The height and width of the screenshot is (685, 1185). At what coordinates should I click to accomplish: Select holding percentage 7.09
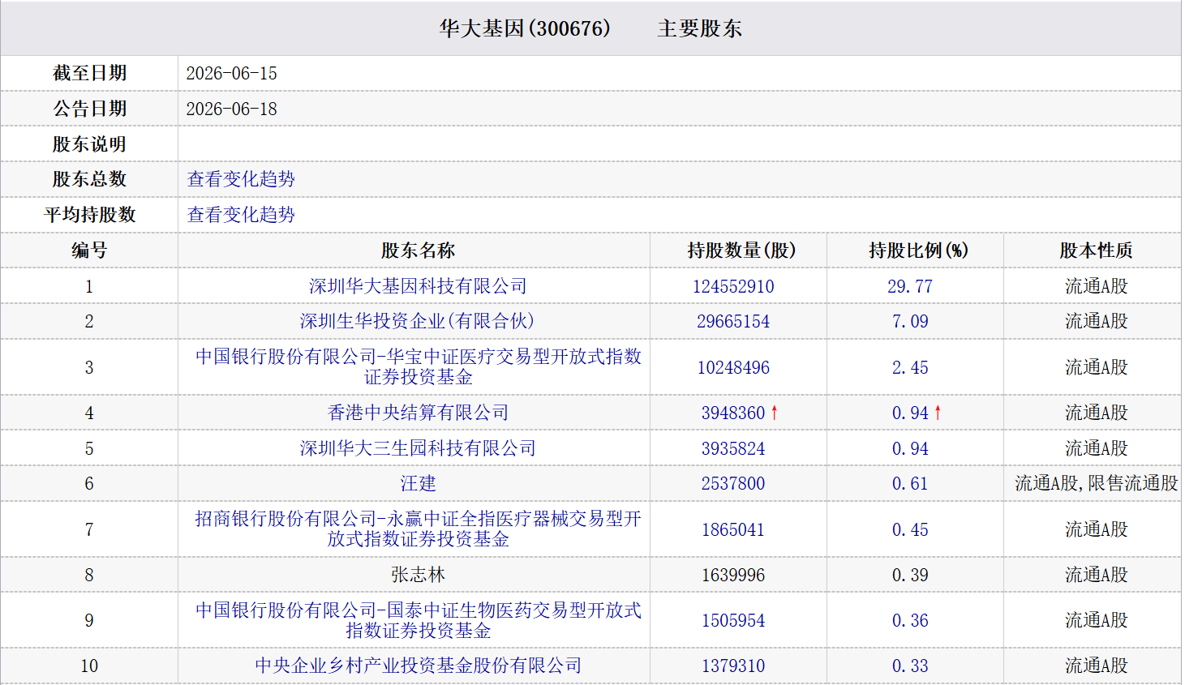[910, 321]
